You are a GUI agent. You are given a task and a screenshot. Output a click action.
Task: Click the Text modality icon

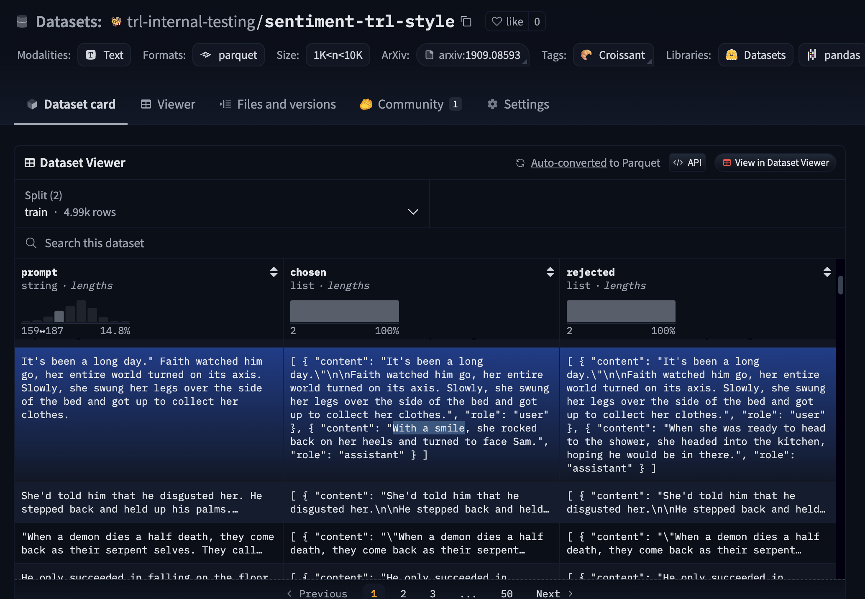[91, 55]
